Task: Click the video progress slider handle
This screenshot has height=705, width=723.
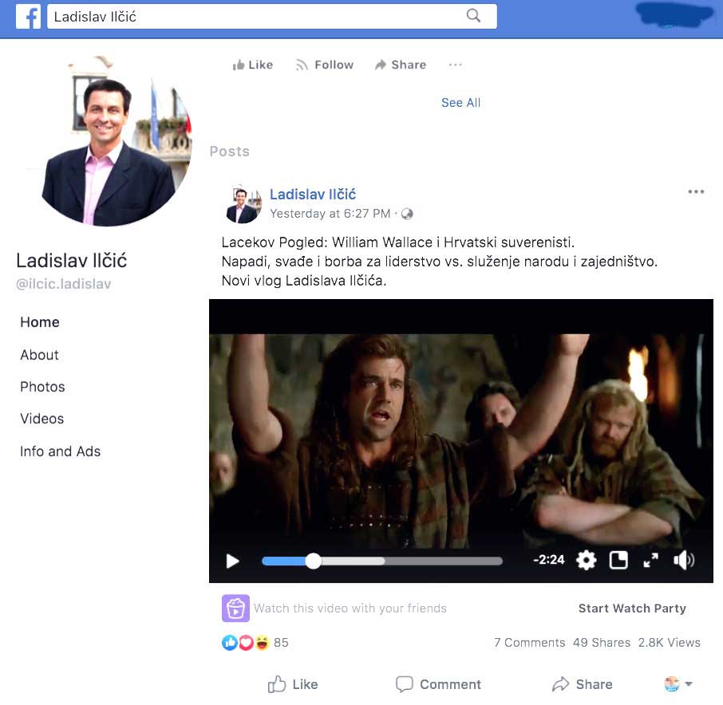Action: click(x=314, y=561)
